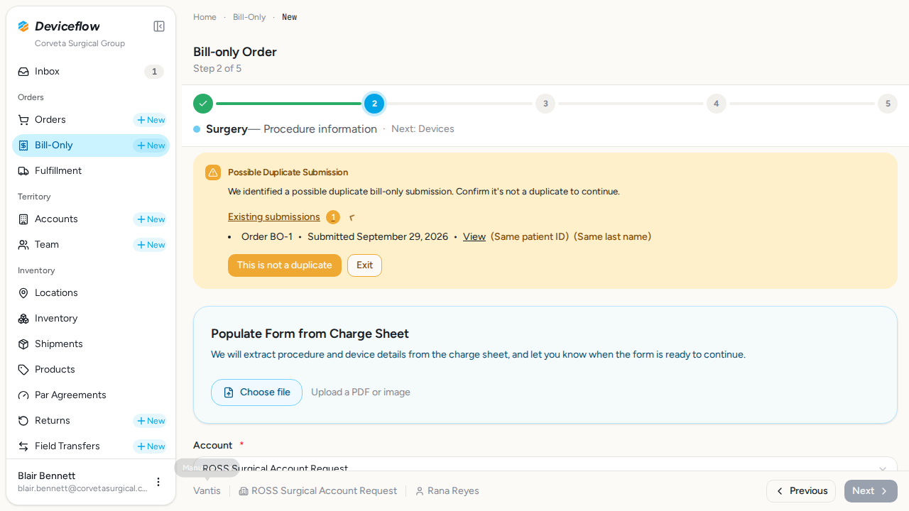Return to completed step 1 checkmark
909x511 pixels.
pos(203,104)
